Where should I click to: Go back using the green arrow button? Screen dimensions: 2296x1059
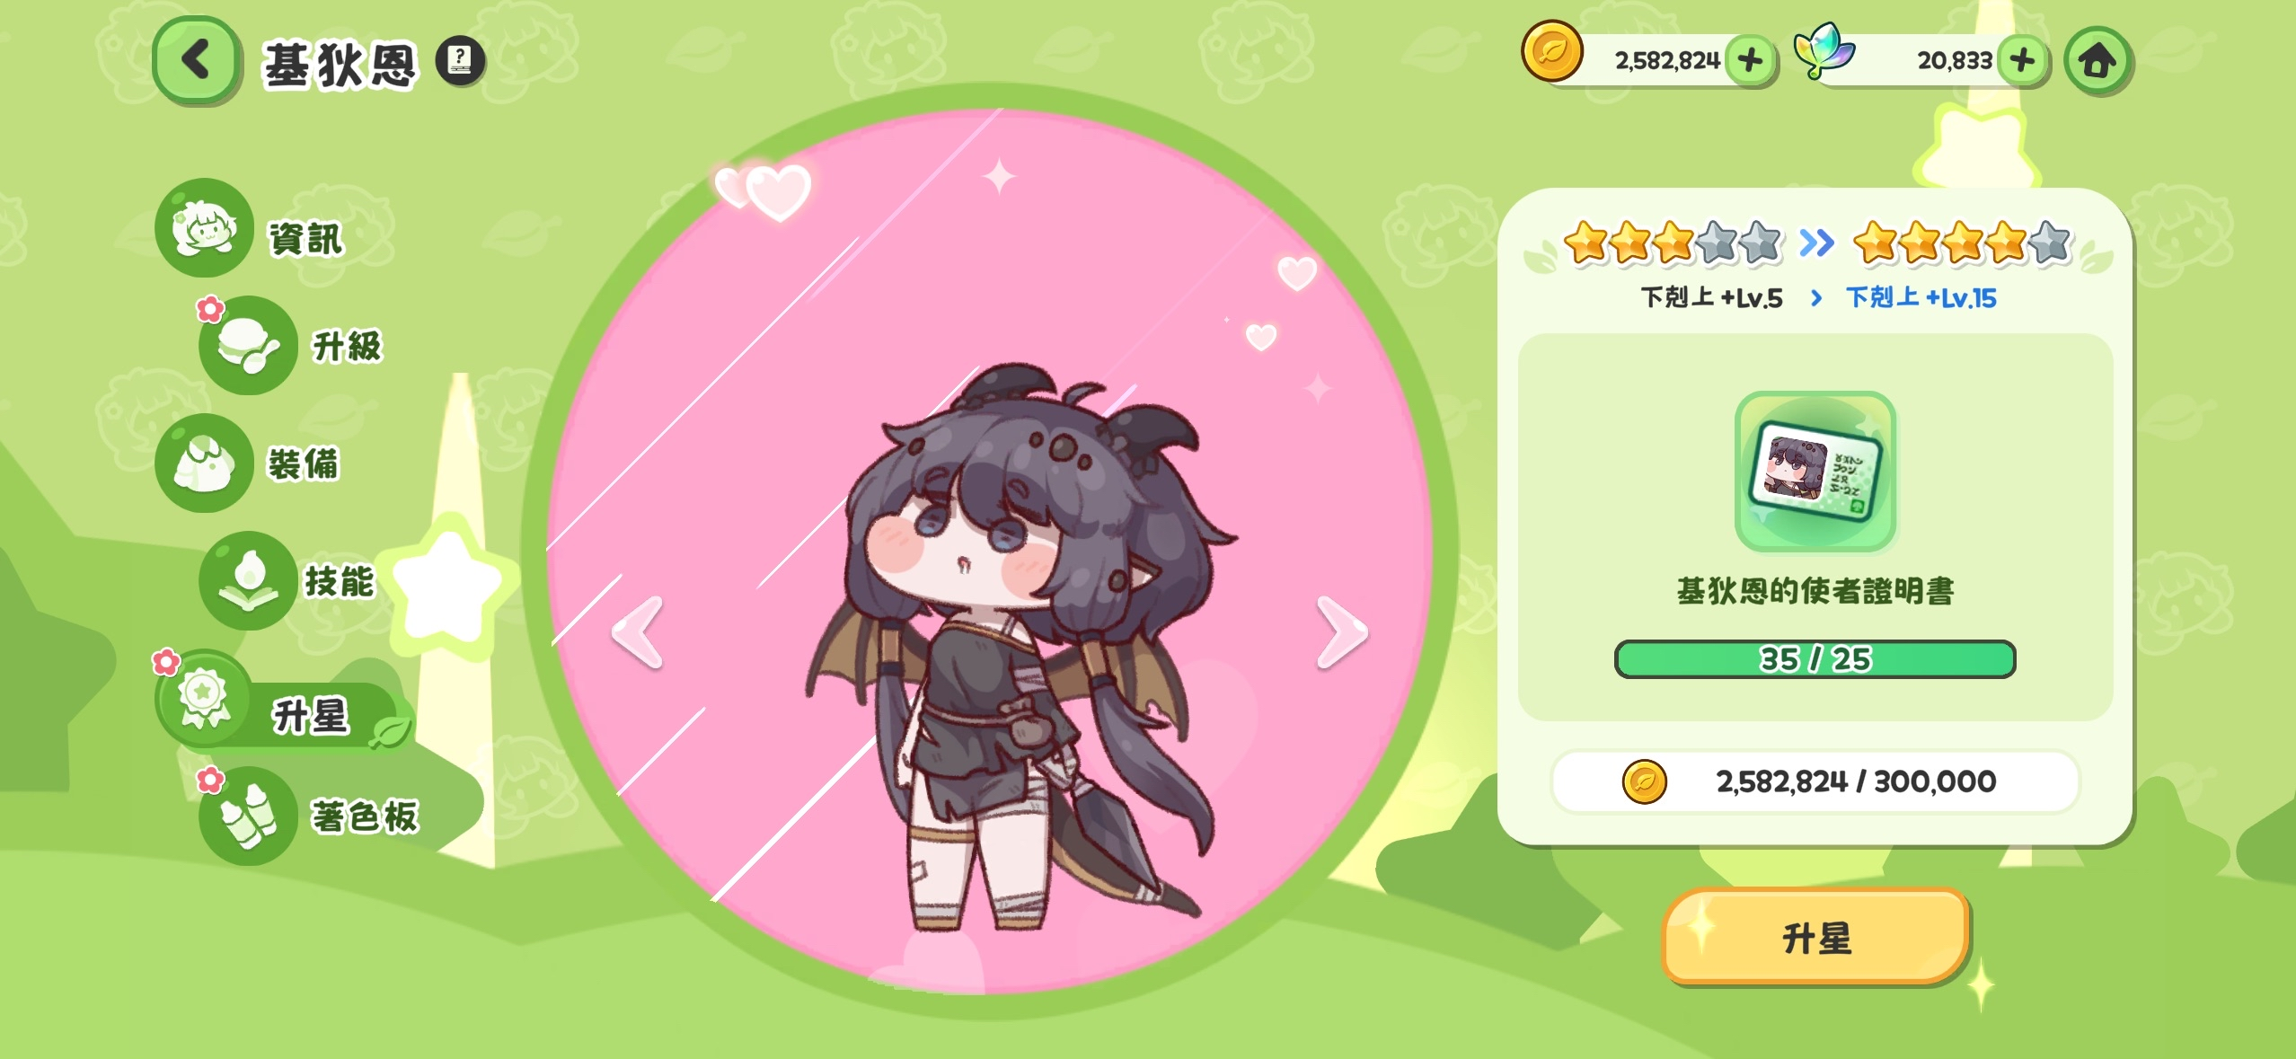pos(197,60)
